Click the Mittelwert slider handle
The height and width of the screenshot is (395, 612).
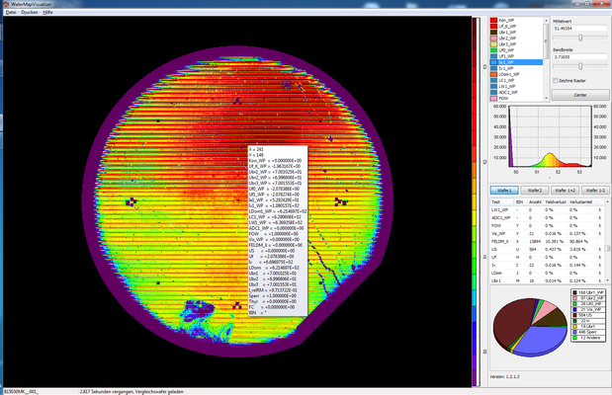(x=579, y=38)
